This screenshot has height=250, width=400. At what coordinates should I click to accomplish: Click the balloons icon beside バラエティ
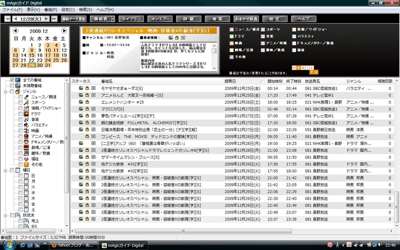coord(26,125)
